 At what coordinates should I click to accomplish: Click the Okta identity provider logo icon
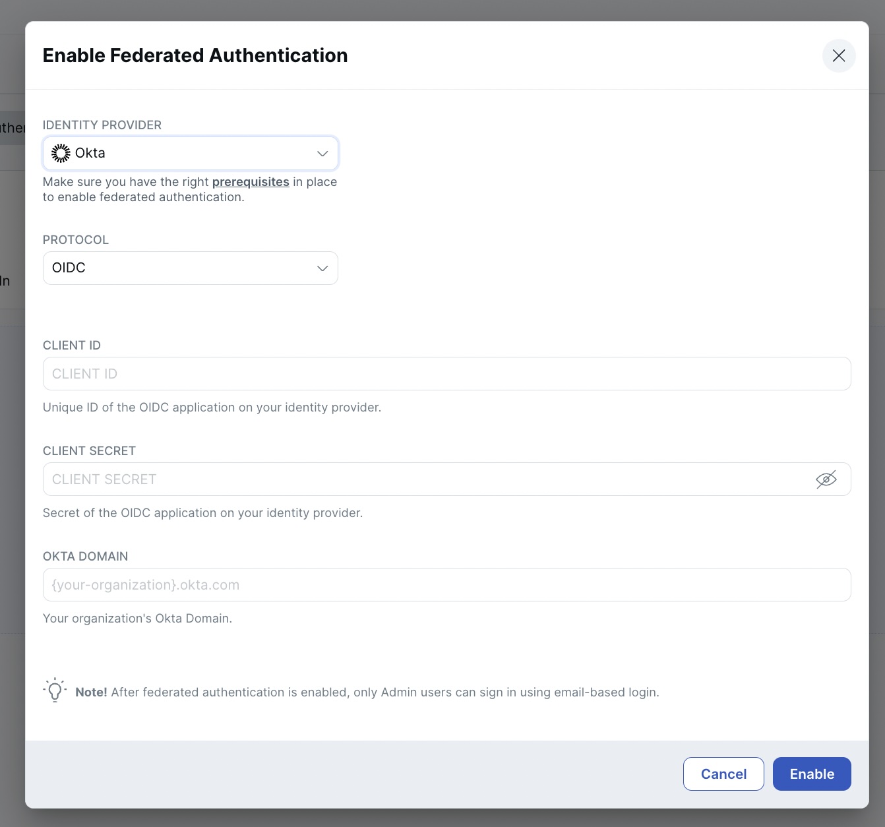pos(60,152)
